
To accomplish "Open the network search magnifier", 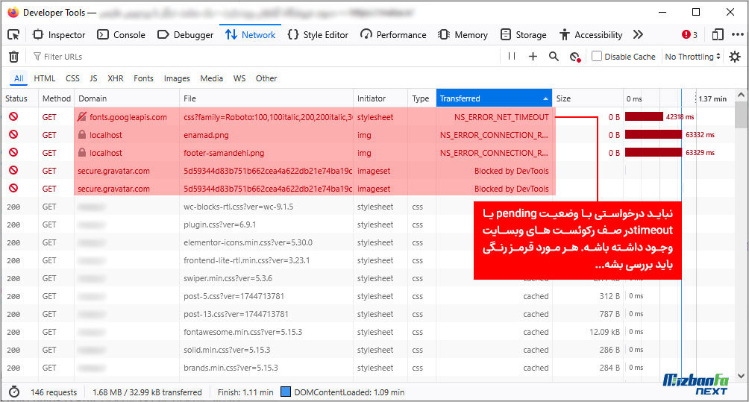I will tap(554, 57).
